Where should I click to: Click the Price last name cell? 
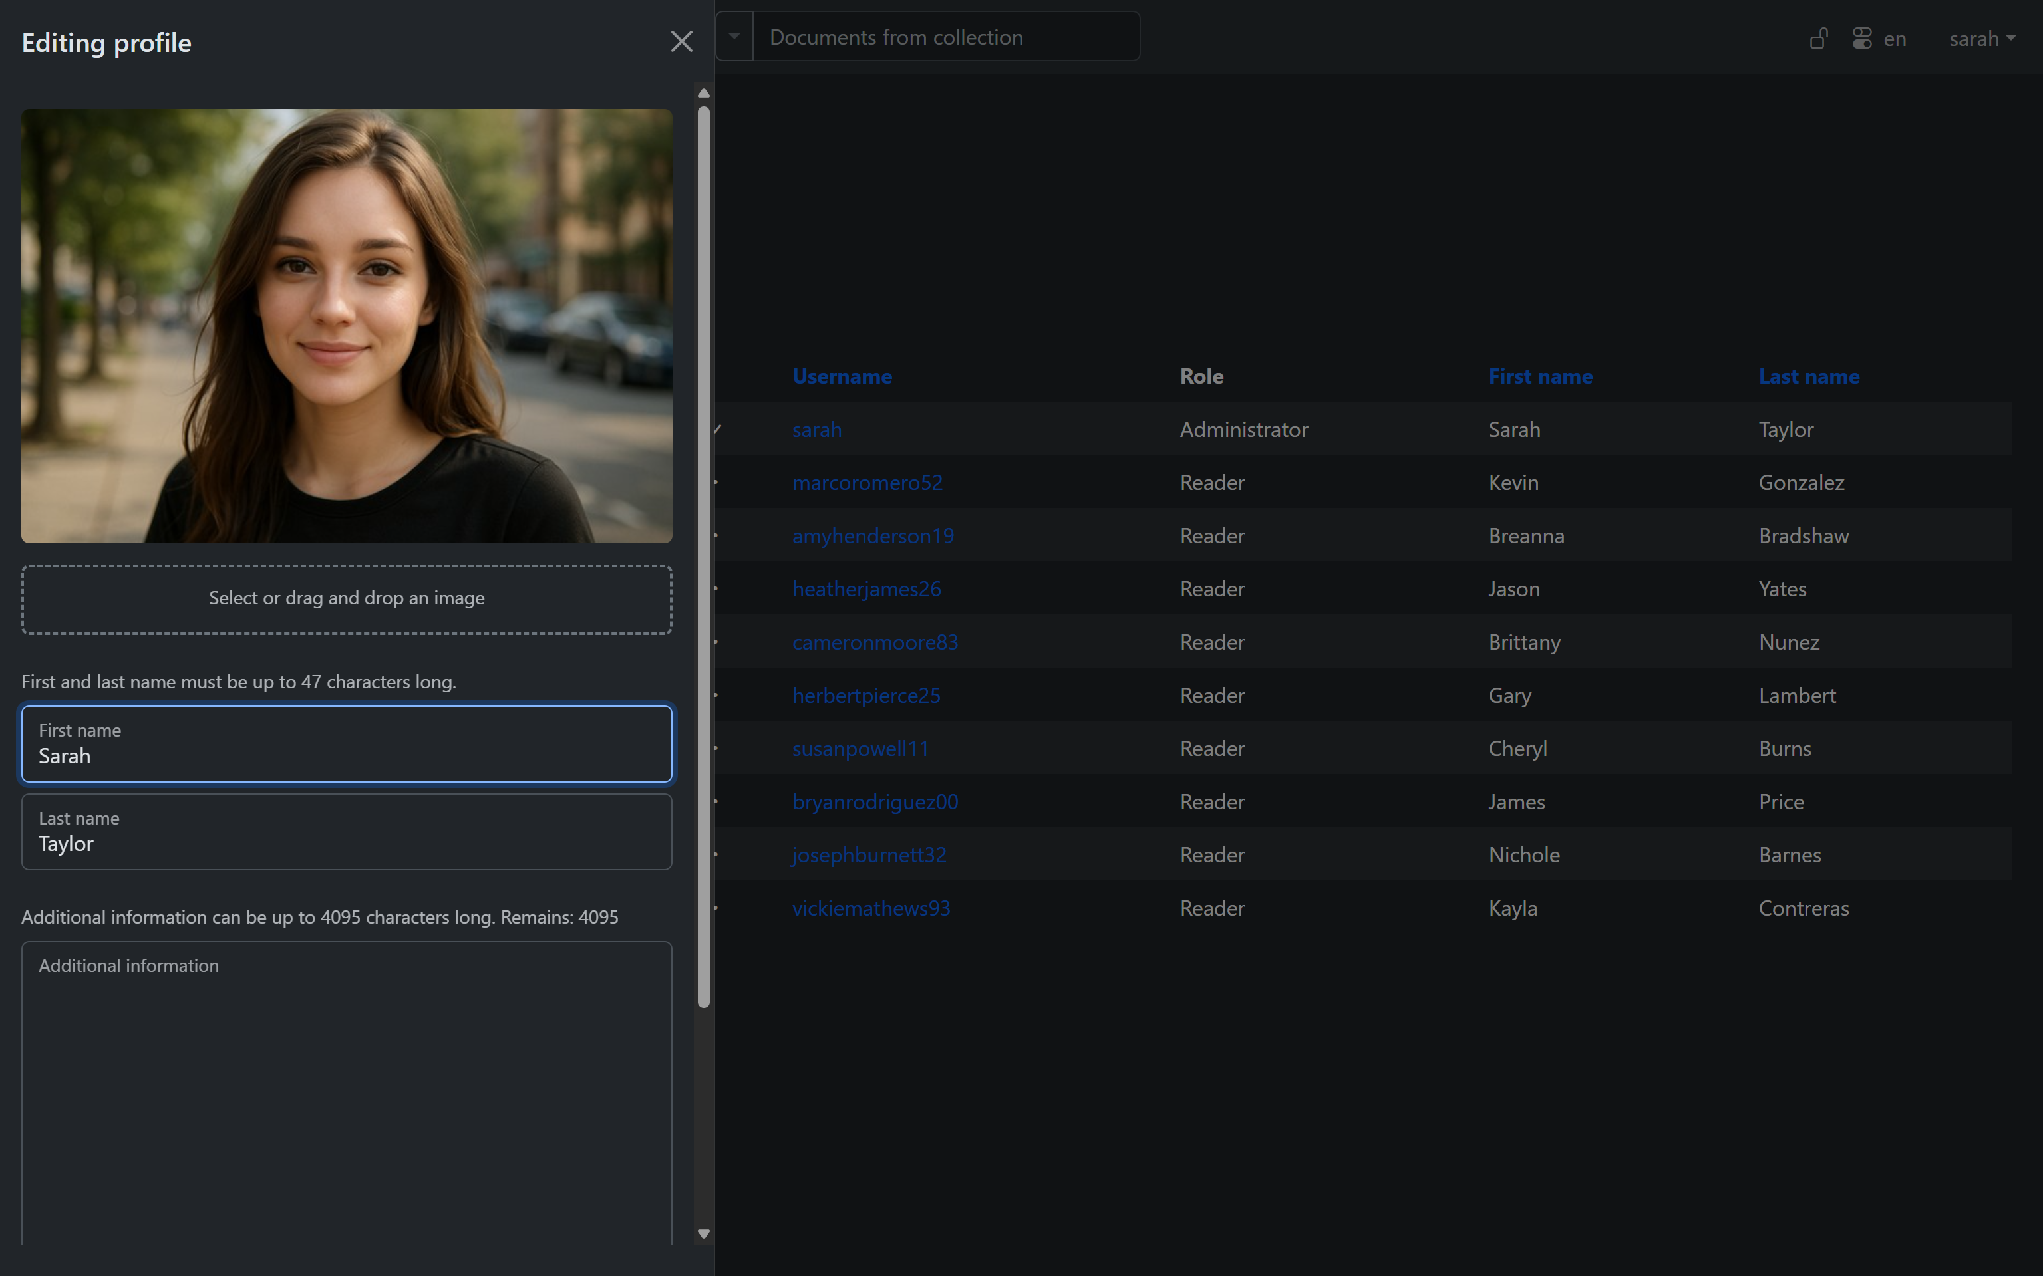1782,802
